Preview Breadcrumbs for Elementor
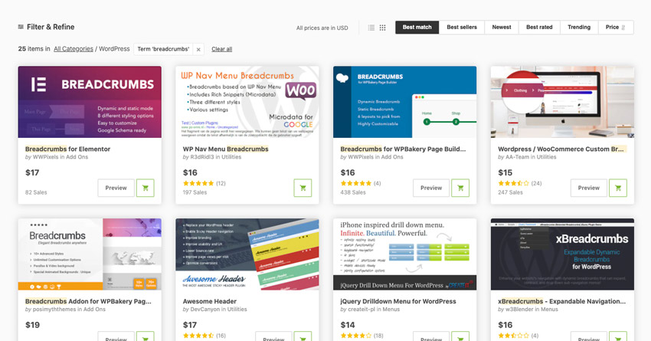Image resolution: width=651 pixels, height=341 pixels. point(116,188)
